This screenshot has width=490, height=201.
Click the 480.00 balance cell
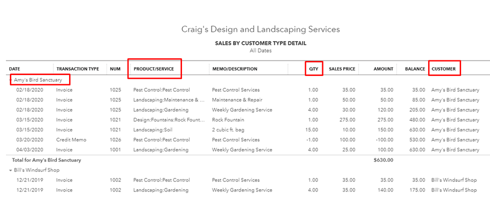tap(417, 120)
